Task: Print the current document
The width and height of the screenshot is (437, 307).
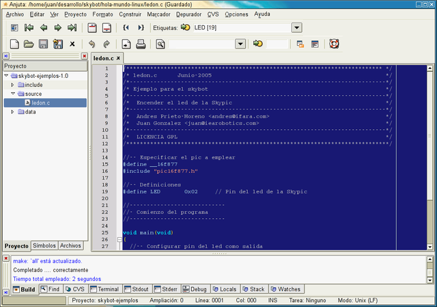Action: [x=141, y=44]
